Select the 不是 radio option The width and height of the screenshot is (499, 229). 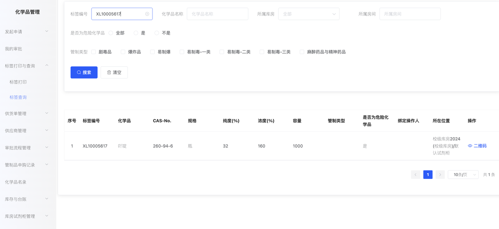(157, 33)
